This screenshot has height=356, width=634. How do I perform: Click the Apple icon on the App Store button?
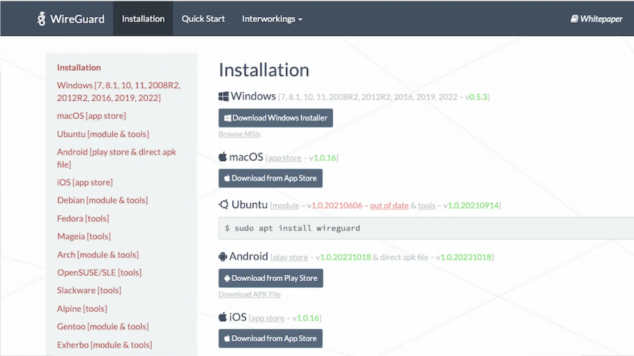click(227, 178)
